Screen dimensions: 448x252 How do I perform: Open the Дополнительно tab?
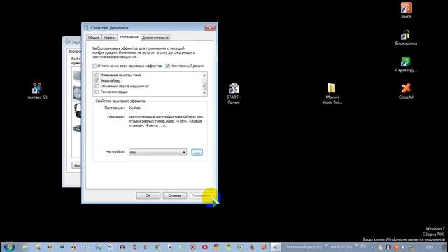(155, 38)
